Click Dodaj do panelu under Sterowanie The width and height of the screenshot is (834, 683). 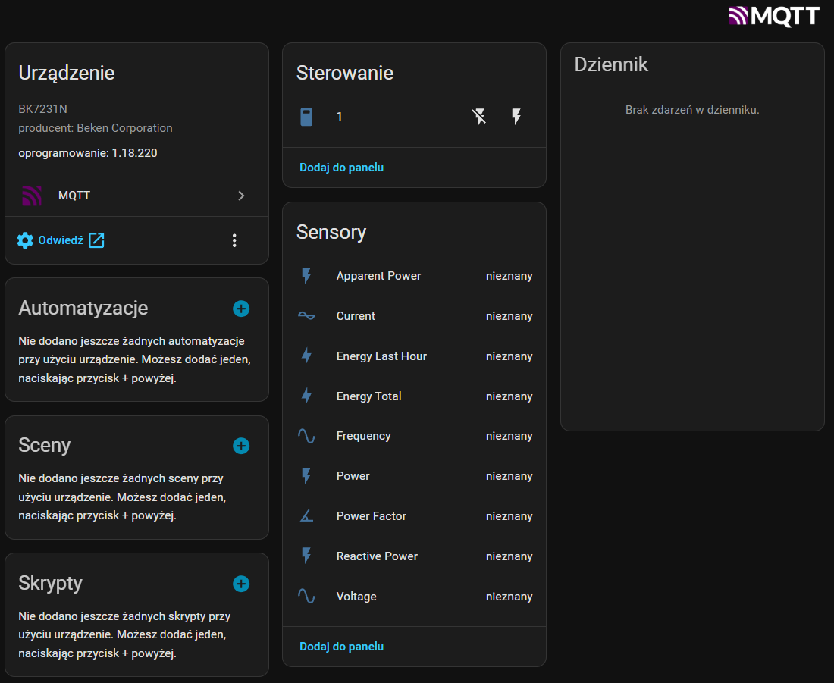click(341, 168)
